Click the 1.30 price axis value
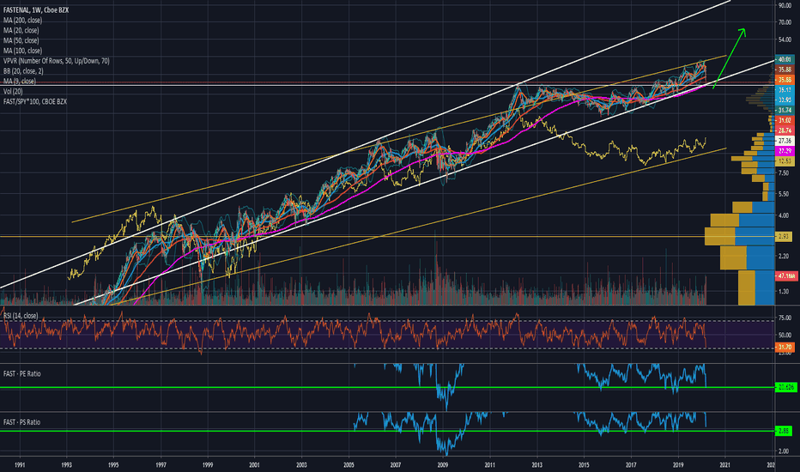 coord(784,292)
